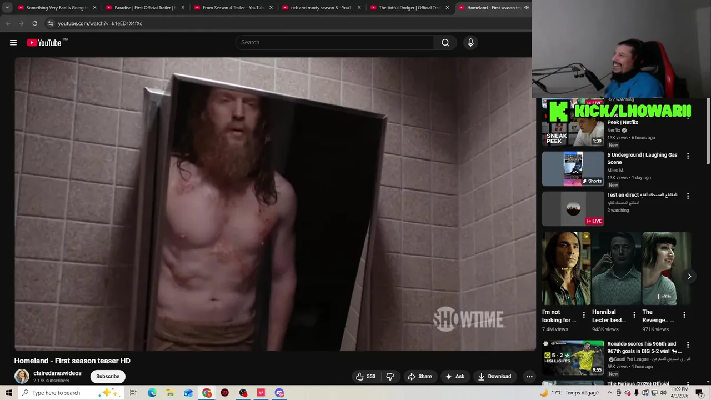Image resolution: width=711 pixels, height=400 pixels.
Task: Open Ronaldo scores 966th highlights thumbnail
Action: tap(573, 358)
